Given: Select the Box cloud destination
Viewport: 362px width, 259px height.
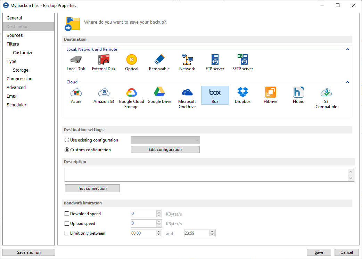Looking at the screenshot, I should [215, 95].
